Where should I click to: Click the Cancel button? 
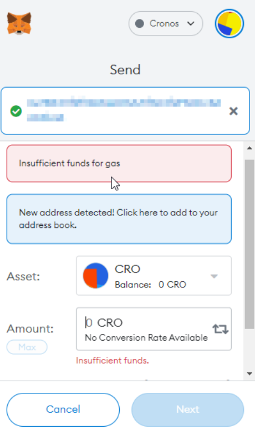(x=63, y=409)
